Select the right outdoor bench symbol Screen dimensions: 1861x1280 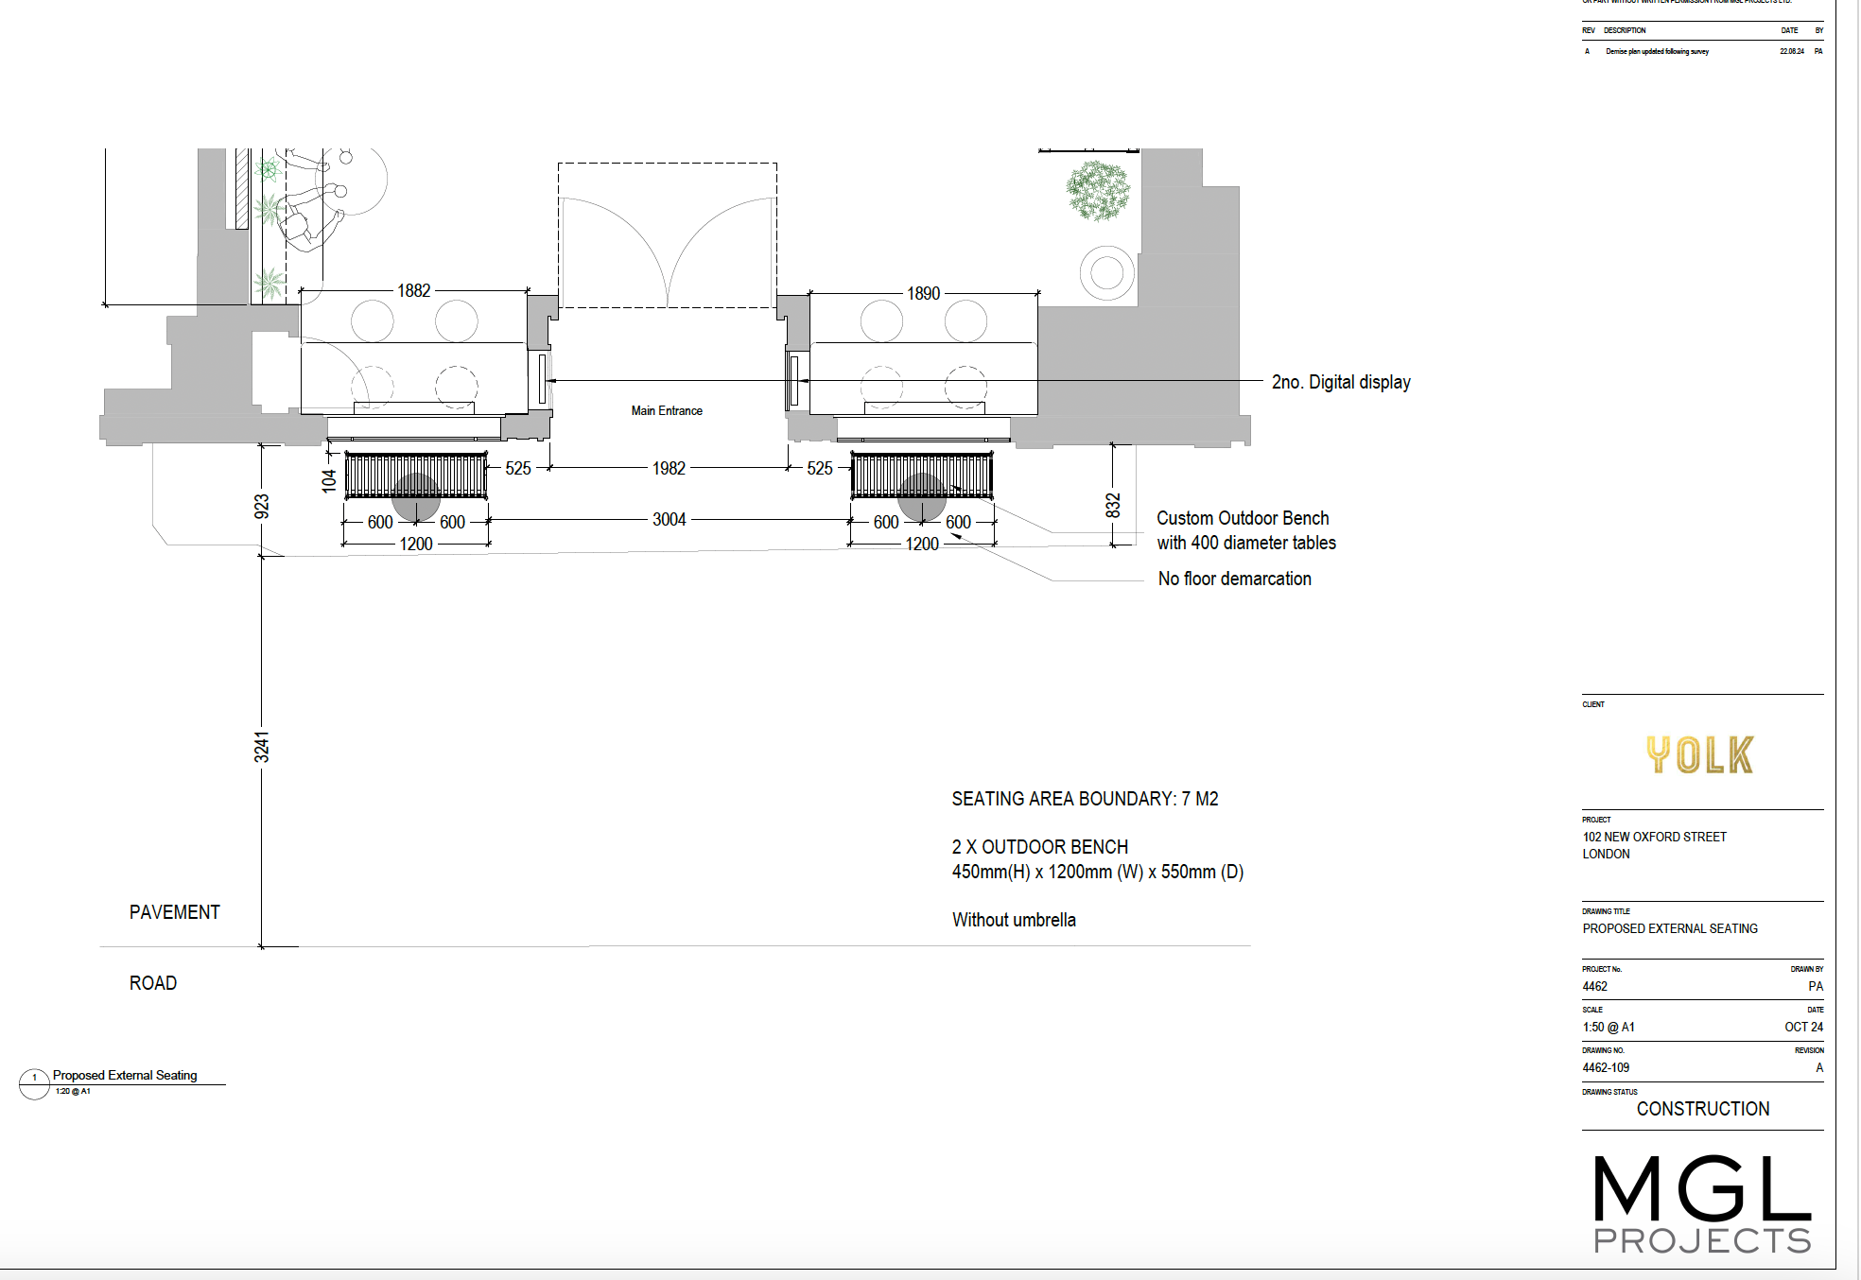tap(922, 476)
